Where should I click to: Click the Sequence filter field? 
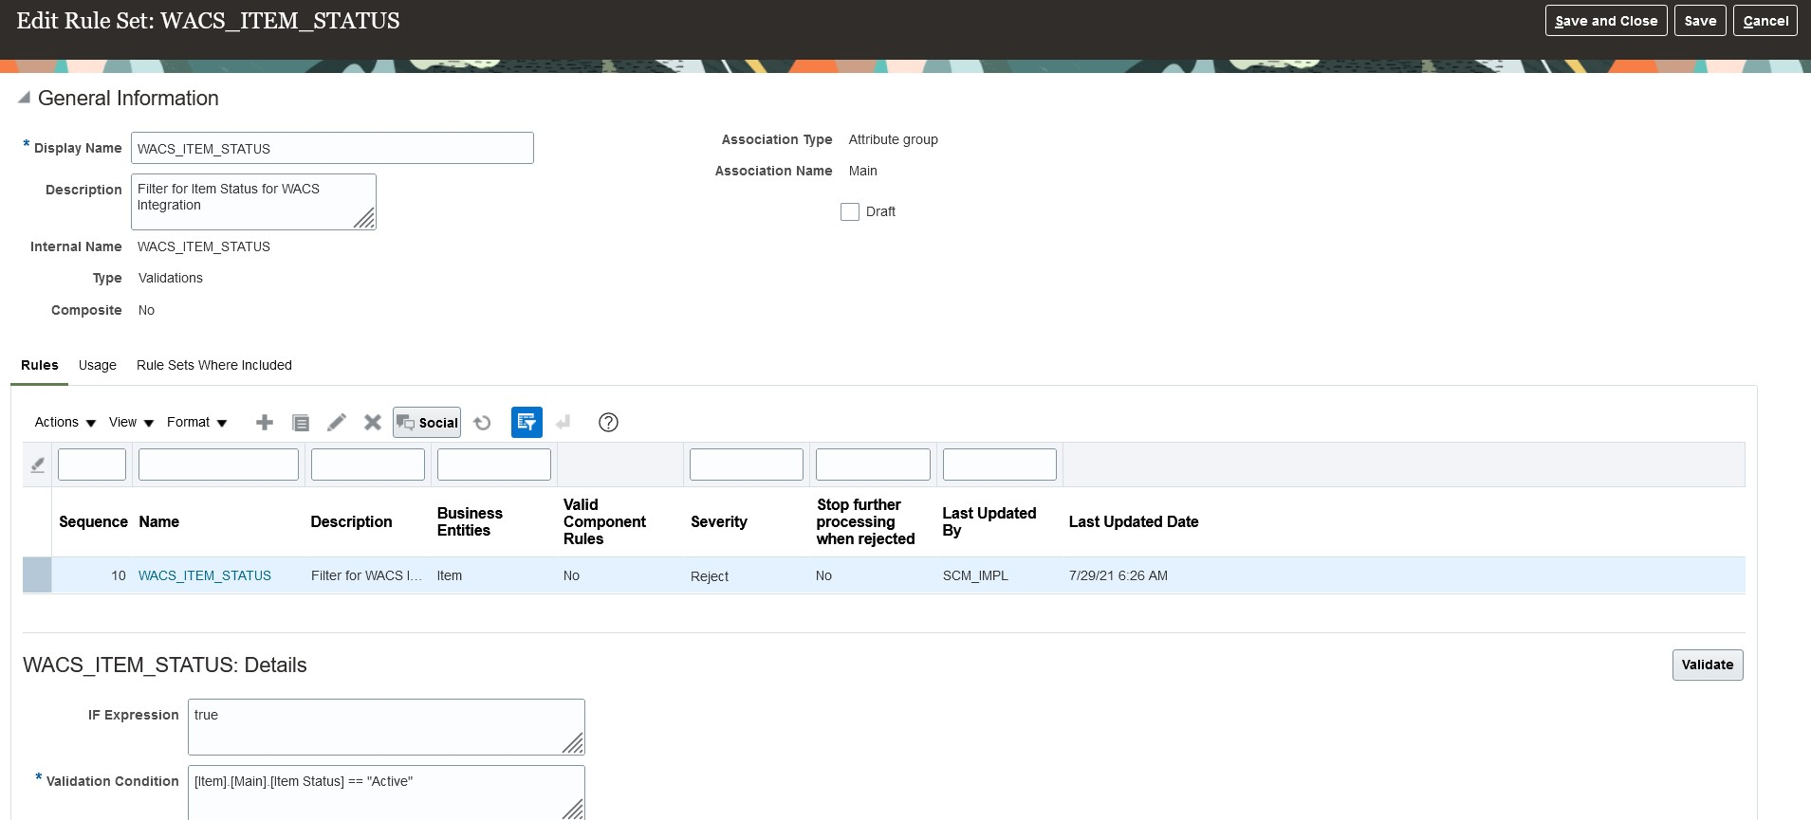coord(92,465)
